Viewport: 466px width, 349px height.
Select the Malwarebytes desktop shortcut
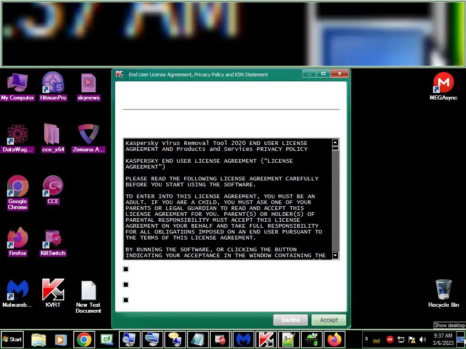(x=17, y=294)
